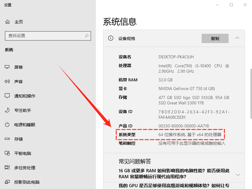The height and width of the screenshot is (189, 252).
Task: Click Storage (存储) drive icon
Action: coord(7,139)
